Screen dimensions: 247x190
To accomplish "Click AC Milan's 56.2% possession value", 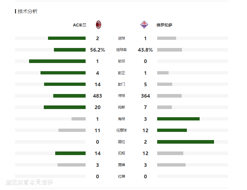I will (x=97, y=50).
